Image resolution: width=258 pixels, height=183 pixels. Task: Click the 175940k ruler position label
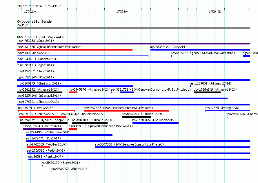[x=215, y=12]
